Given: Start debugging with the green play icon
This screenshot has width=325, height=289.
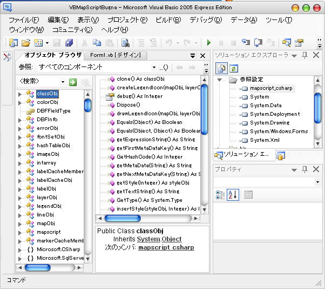Looking at the screenshot, I should click(x=209, y=43).
